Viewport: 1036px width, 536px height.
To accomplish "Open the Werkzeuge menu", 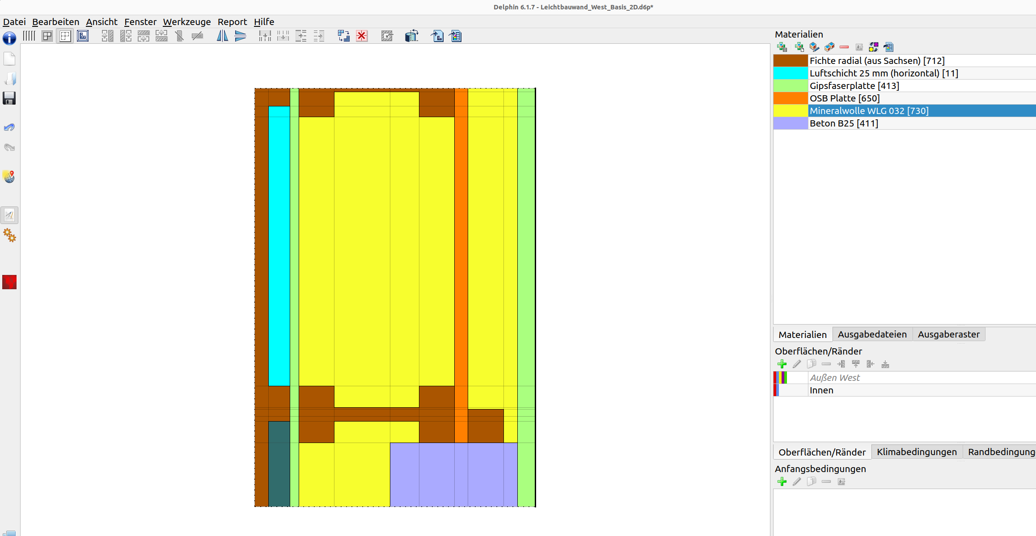I will (186, 21).
